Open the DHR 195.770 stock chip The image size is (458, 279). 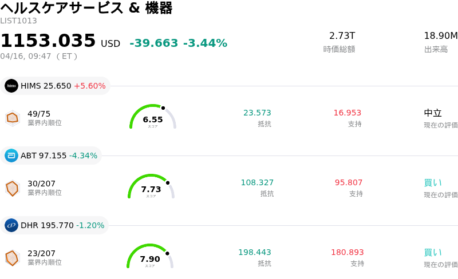55,225
